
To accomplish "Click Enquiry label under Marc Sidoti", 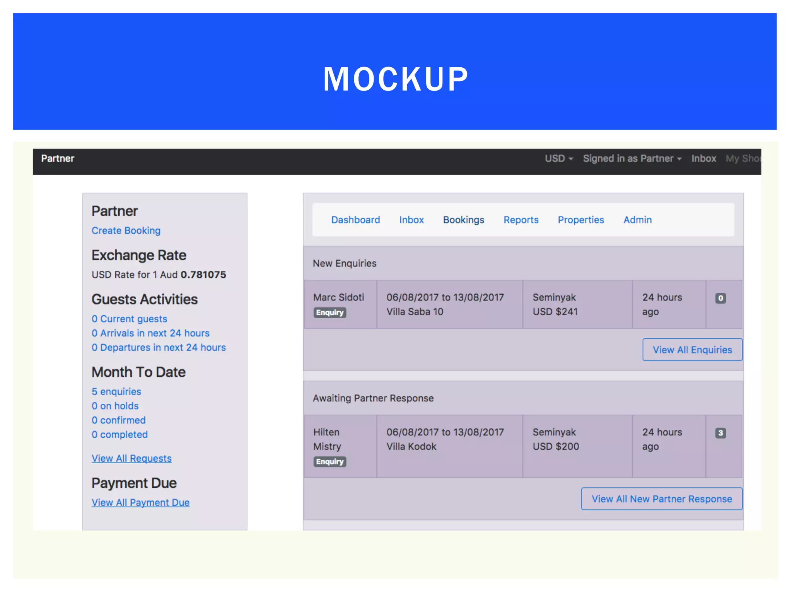I will [x=330, y=312].
